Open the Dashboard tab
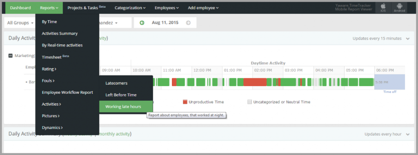 (20, 8)
